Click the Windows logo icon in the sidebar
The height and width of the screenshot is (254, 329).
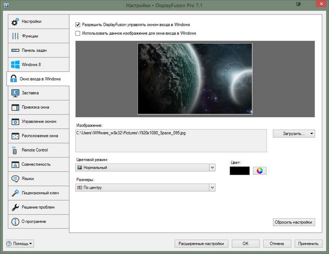[x=15, y=65]
